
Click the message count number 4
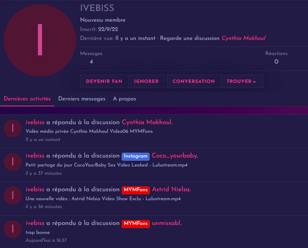[91, 62]
